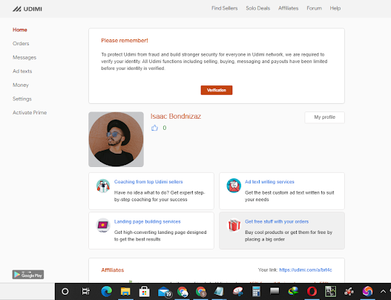Click the My profile button

click(x=324, y=117)
